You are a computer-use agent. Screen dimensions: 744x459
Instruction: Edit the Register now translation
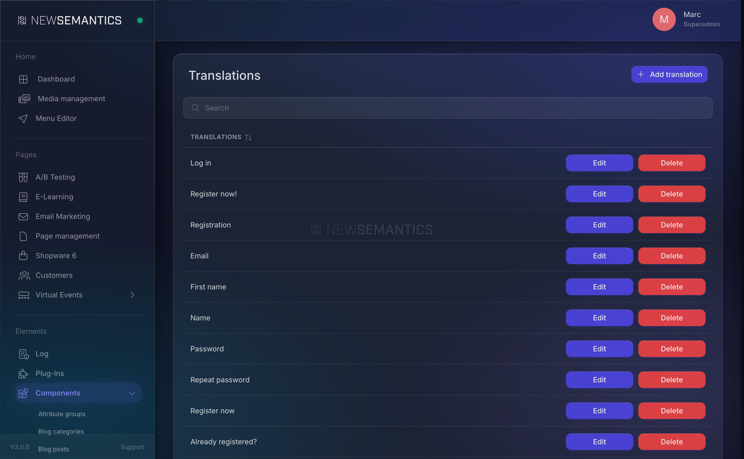tap(599, 411)
